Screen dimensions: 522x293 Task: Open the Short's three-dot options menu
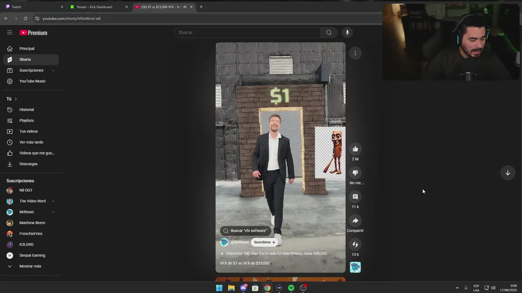(x=355, y=53)
